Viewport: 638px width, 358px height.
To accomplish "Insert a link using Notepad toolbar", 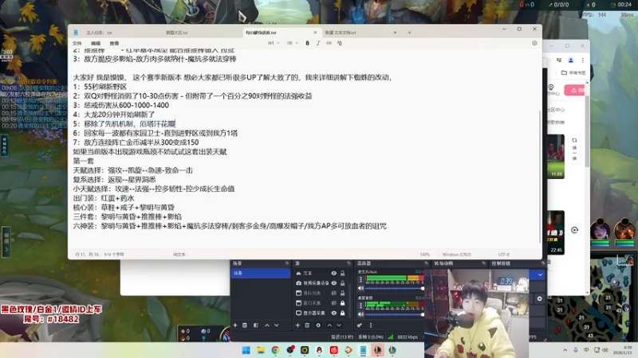I will tap(329, 43).
